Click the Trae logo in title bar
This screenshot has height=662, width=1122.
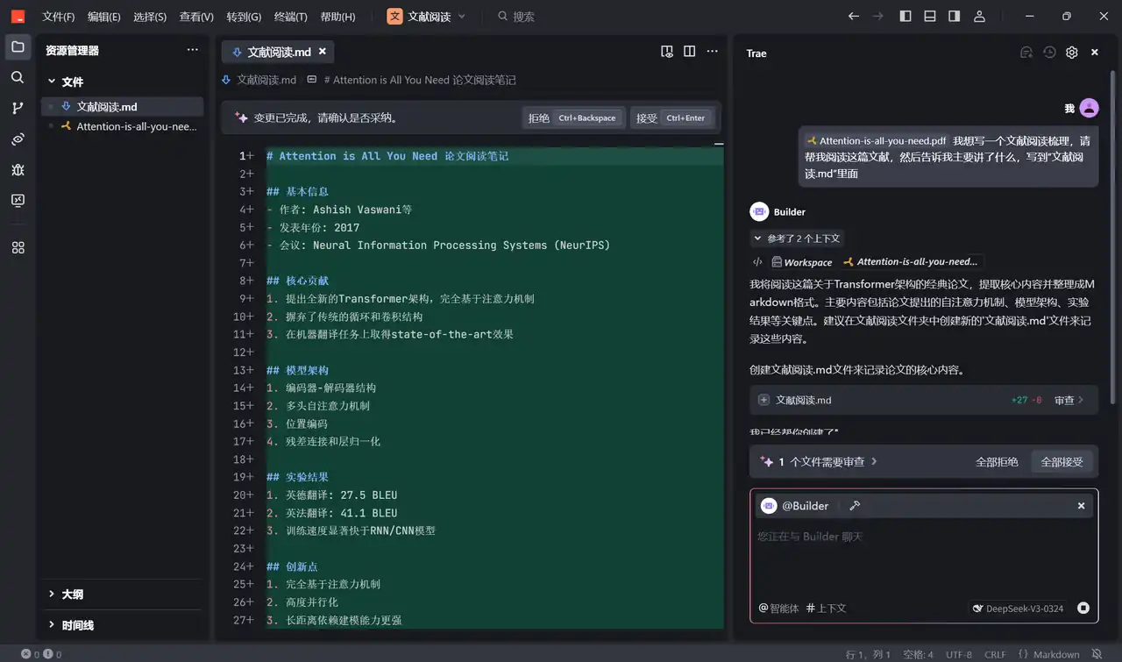pos(18,16)
